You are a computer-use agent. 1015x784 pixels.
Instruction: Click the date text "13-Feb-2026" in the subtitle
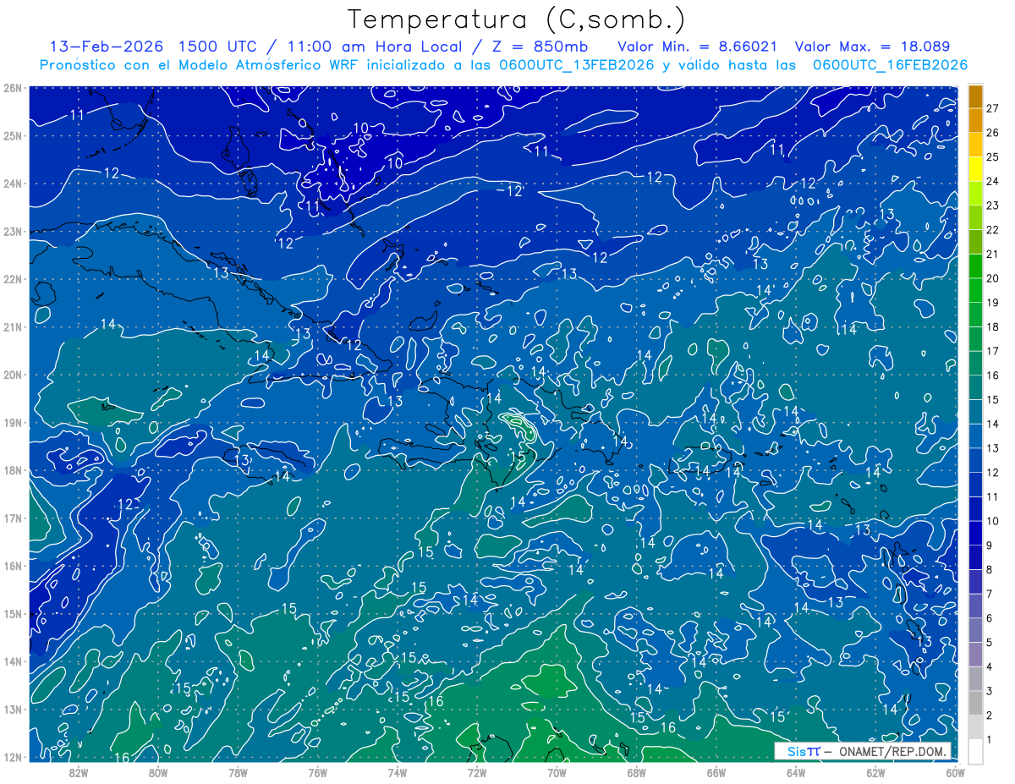[x=107, y=47]
